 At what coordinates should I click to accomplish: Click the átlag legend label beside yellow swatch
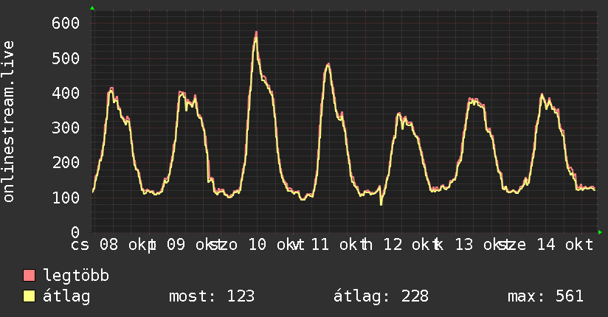[66, 296]
